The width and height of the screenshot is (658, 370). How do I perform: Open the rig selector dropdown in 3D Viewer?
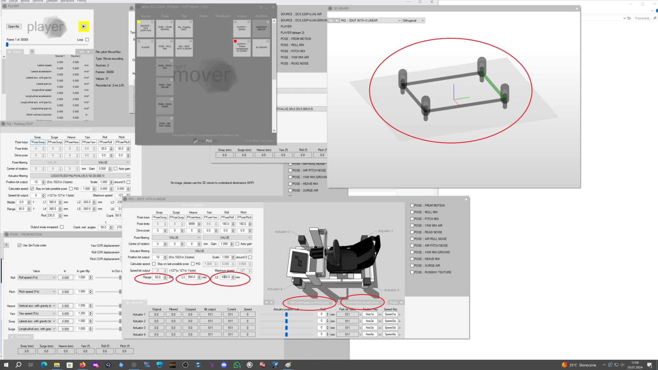370,21
